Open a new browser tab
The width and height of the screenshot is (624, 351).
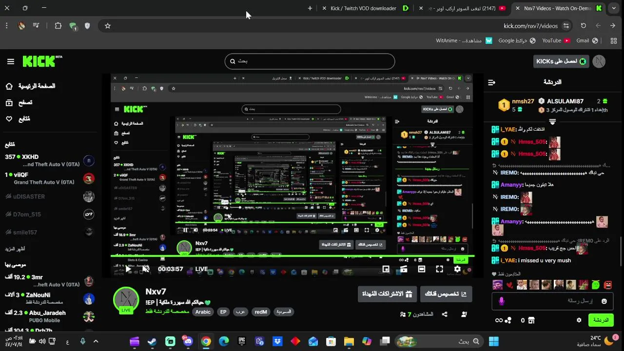(310, 8)
